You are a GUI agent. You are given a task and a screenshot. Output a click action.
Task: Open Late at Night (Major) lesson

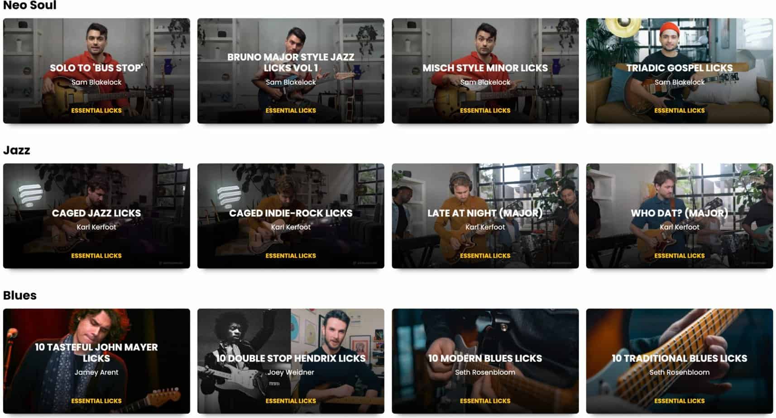pos(485,216)
